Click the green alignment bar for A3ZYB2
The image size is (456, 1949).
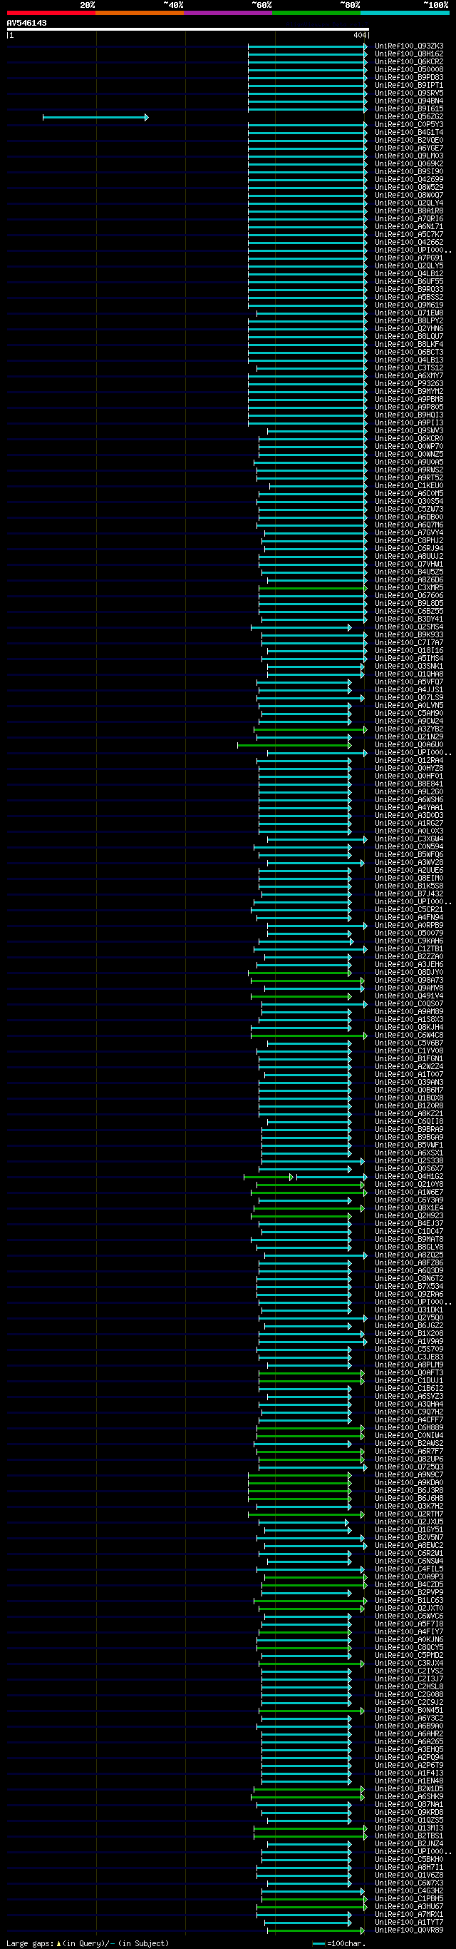coord(310,730)
